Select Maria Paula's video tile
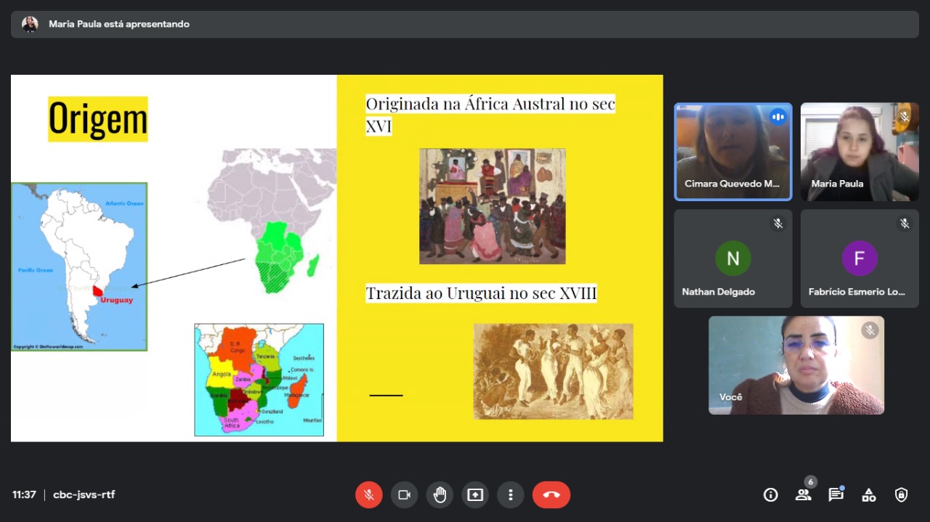 [860, 151]
